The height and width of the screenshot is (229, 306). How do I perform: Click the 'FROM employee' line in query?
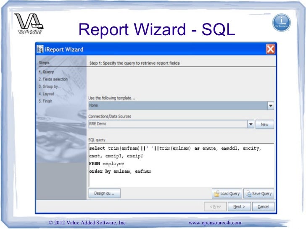(x=107, y=164)
